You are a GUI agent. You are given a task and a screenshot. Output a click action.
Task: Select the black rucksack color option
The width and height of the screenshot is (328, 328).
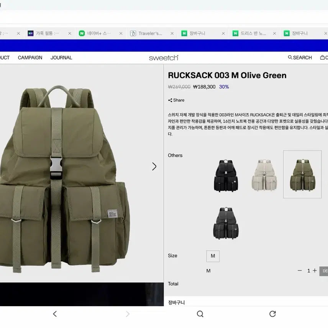(x=226, y=175)
